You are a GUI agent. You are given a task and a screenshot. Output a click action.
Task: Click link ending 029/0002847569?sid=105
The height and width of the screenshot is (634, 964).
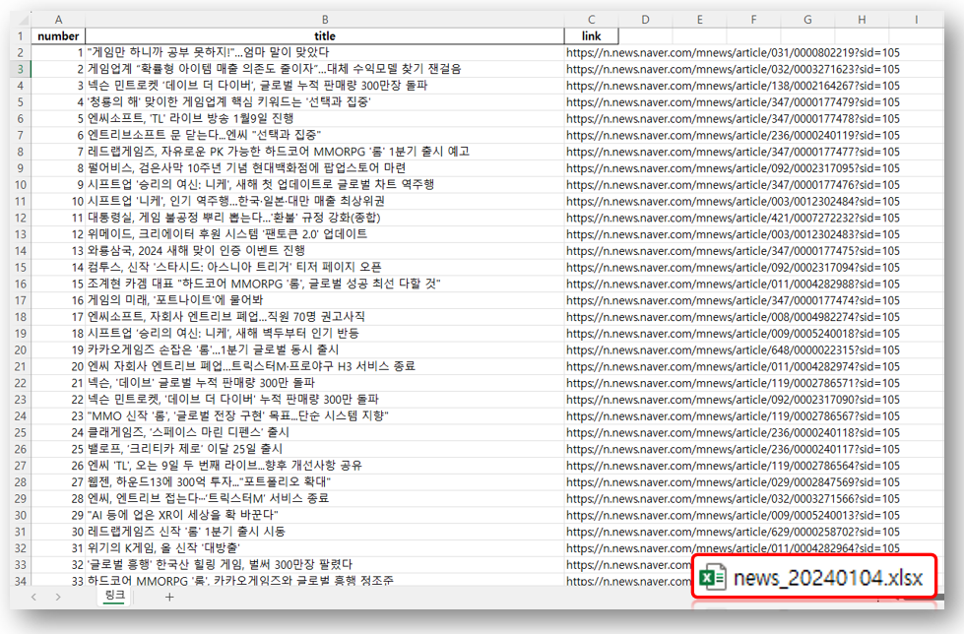tap(733, 482)
